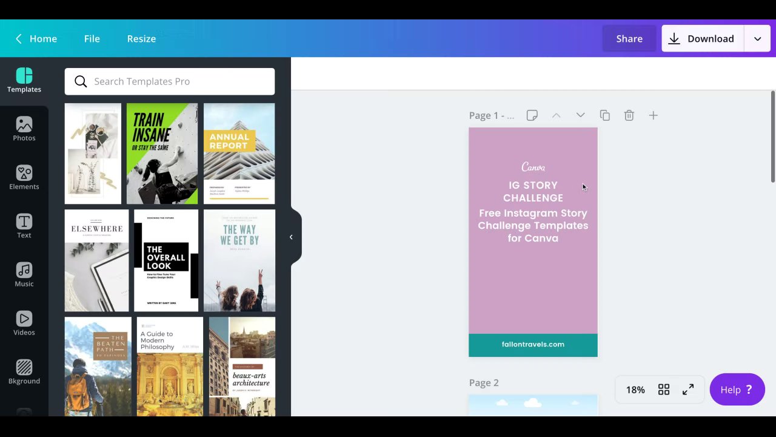Select fallontravels.com footer text
This screenshot has height=437, width=776.
tap(533, 344)
